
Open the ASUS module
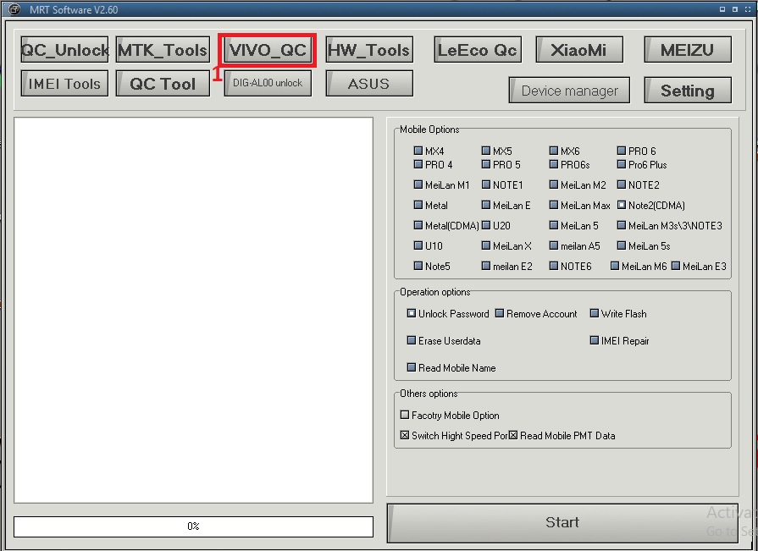click(x=369, y=84)
